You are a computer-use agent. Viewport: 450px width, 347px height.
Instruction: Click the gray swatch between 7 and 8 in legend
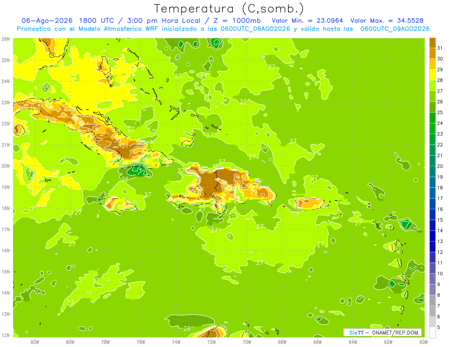[x=432, y=301]
